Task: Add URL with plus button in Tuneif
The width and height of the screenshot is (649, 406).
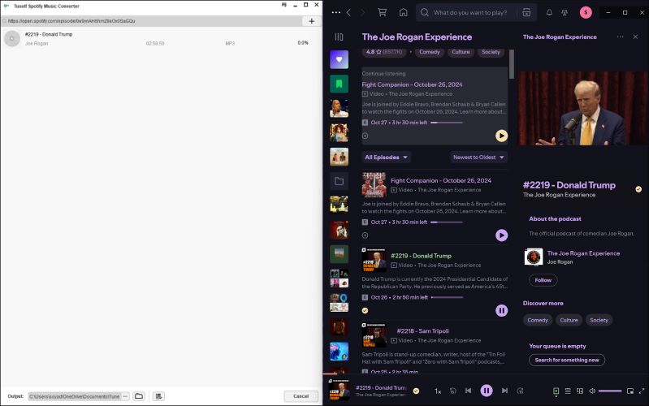Action: coord(312,21)
